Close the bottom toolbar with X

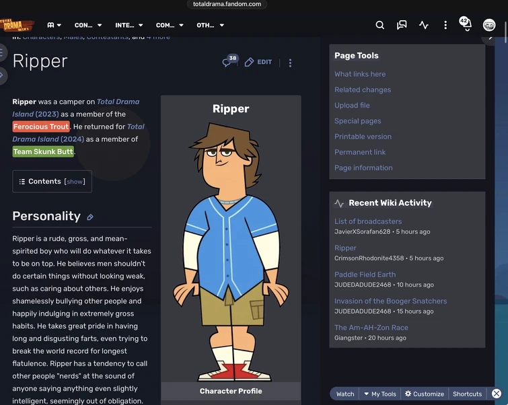click(x=497, y=394)
